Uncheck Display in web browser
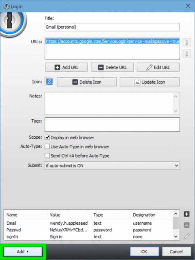 point(47,137)
